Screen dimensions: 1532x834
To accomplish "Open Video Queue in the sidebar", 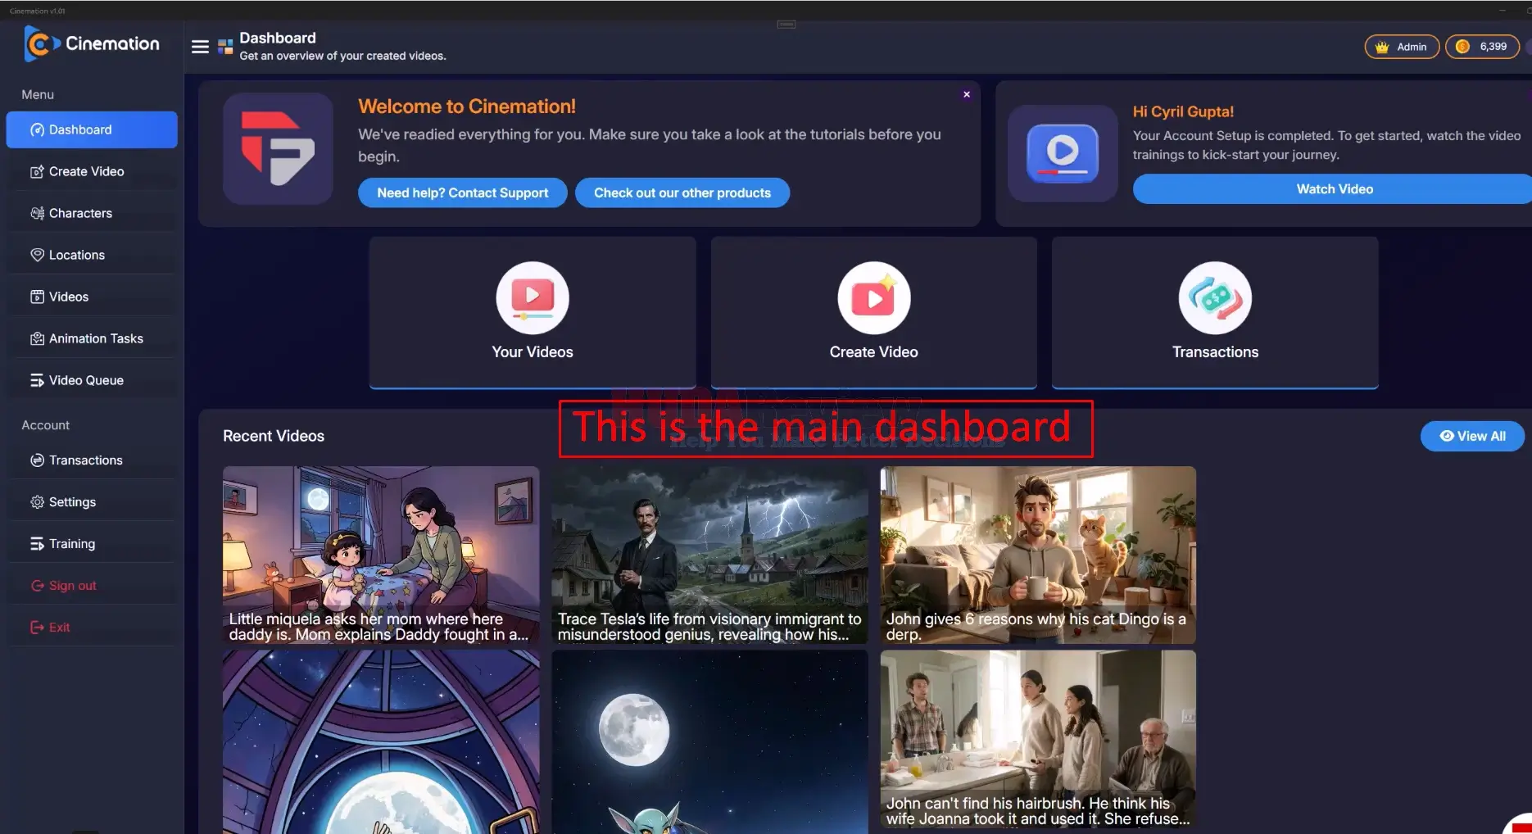I will [92, 380].
